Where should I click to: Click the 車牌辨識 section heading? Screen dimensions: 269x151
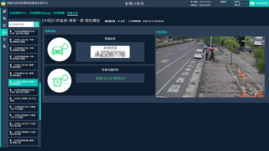(x=50, y=31)
